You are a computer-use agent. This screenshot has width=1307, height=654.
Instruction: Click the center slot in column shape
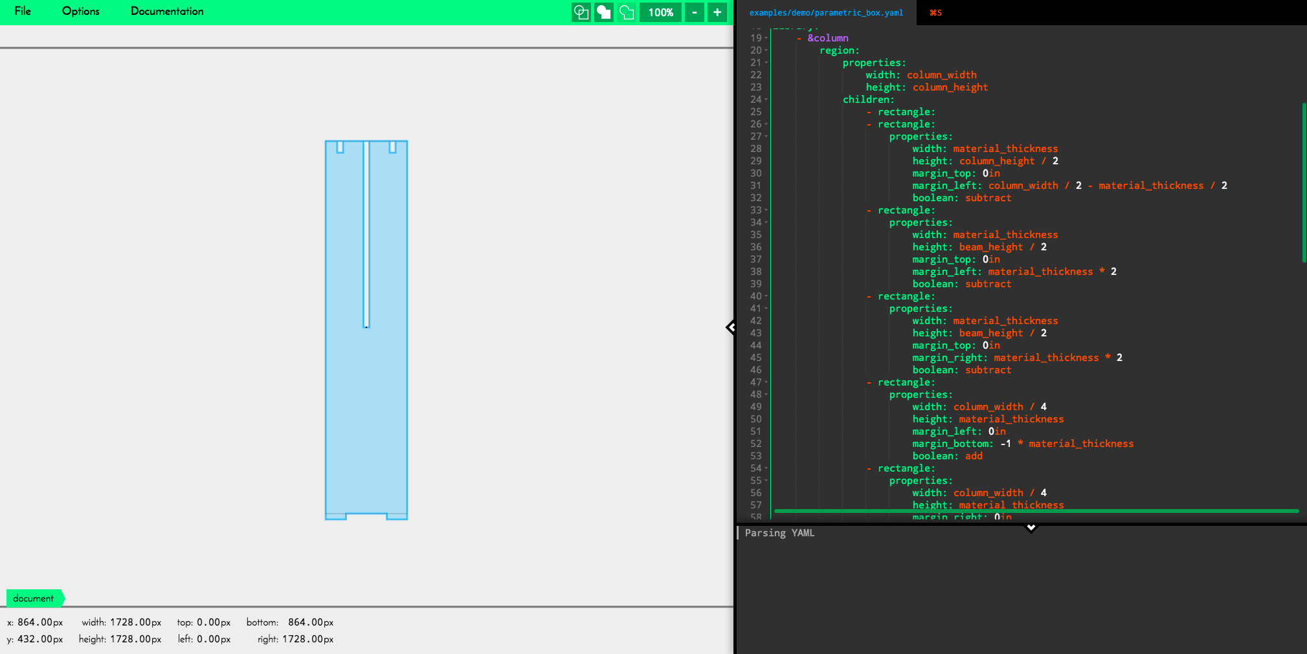366,234
